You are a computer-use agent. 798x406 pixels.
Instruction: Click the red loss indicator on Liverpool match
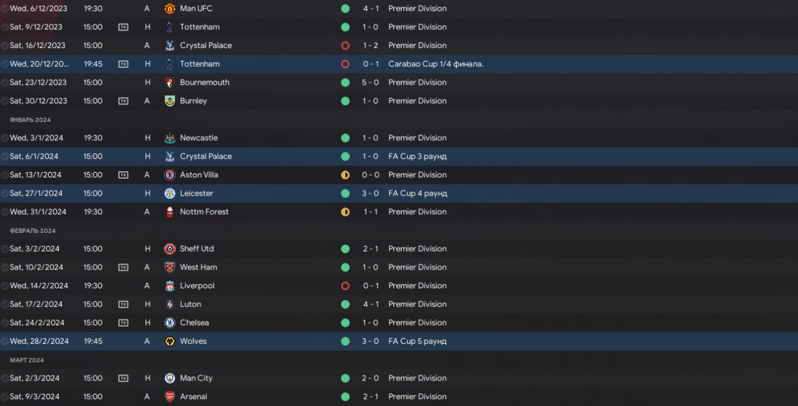[x=345, y=286]
